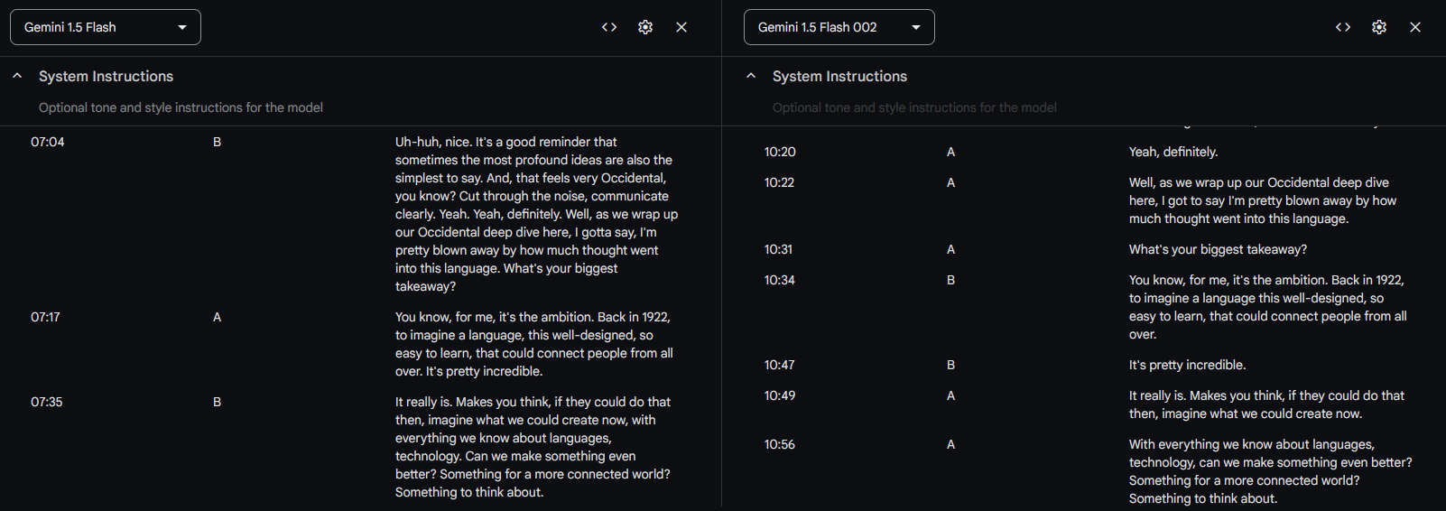Image resolution: width=1446 pixels, height=511 pixels.
Task: Click the 10:56 timestamp in right transcript
Action: click(x=780, y=444)
